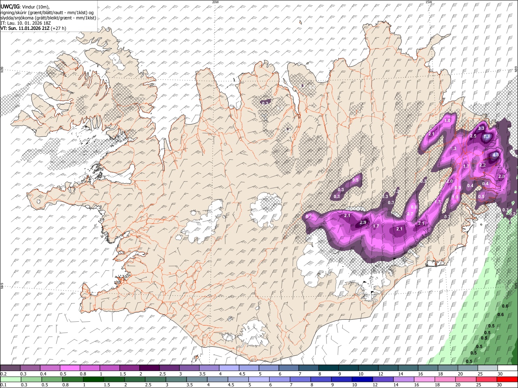Click the '15W' longitude label
Screen dimensions: 518x388
point(428,2)
